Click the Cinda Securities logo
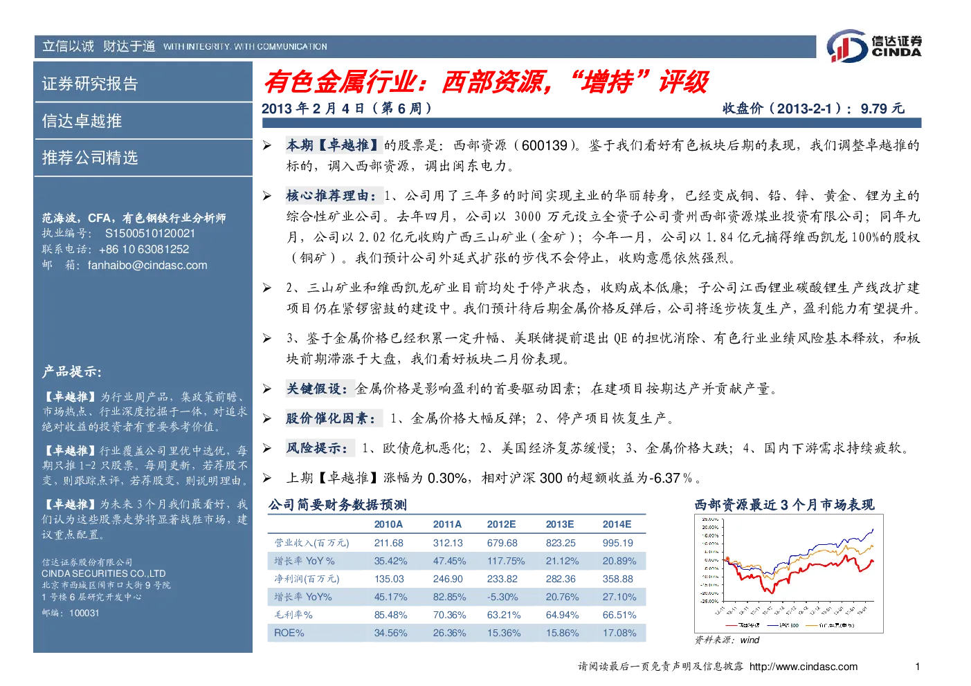Viewport: 971px width, 686px height. 875,46
